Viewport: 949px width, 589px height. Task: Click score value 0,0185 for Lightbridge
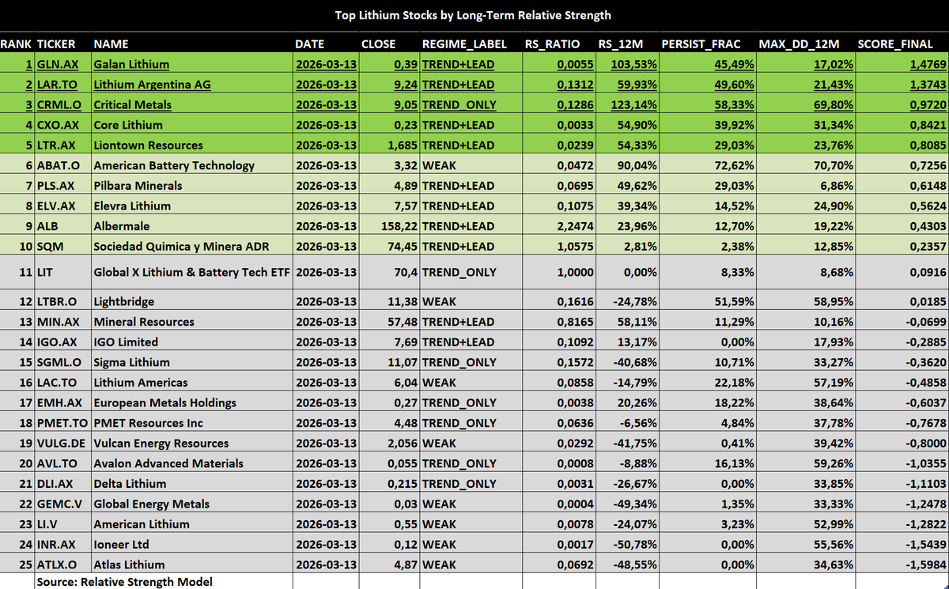(928, 302)
